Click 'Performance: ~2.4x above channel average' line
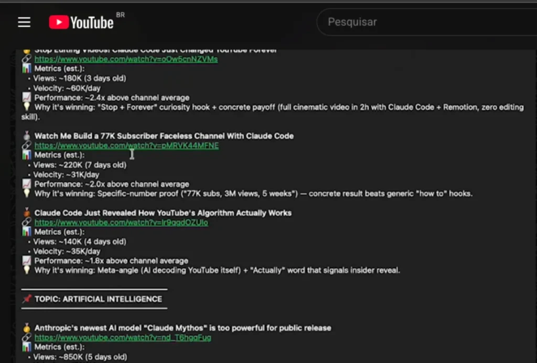The width and height of the screenshot is (537, 363). click(112, 97)
